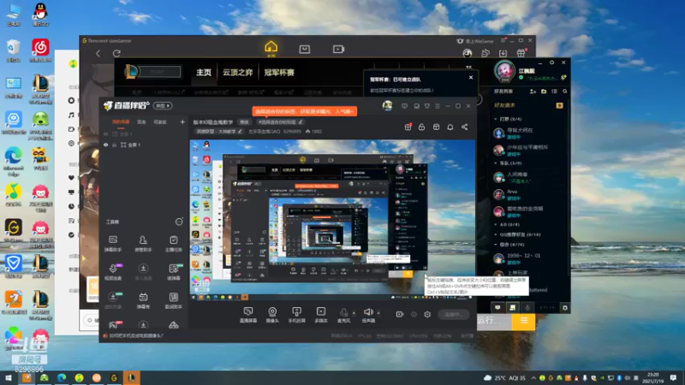Toggle lock of 全屏 1 source
This screenshot has width=685, height=385.
pos(115,145)
